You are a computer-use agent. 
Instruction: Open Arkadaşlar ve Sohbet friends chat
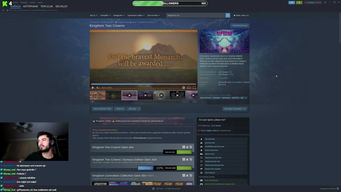pos(329,189)
